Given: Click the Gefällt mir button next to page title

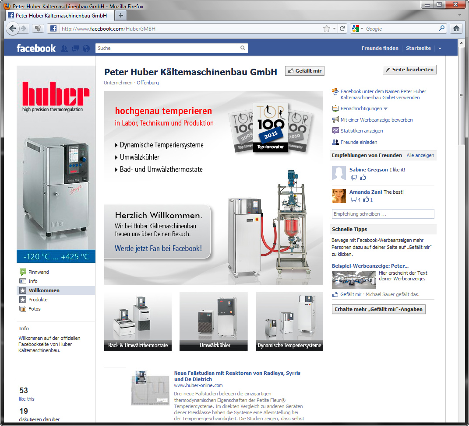Looking at the screenshot, I should [x=304, y=71].
